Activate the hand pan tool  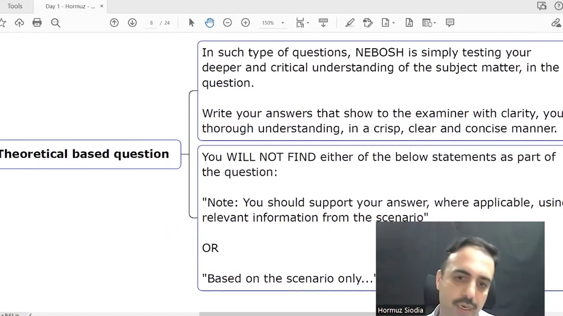click(x=209, y=23)
